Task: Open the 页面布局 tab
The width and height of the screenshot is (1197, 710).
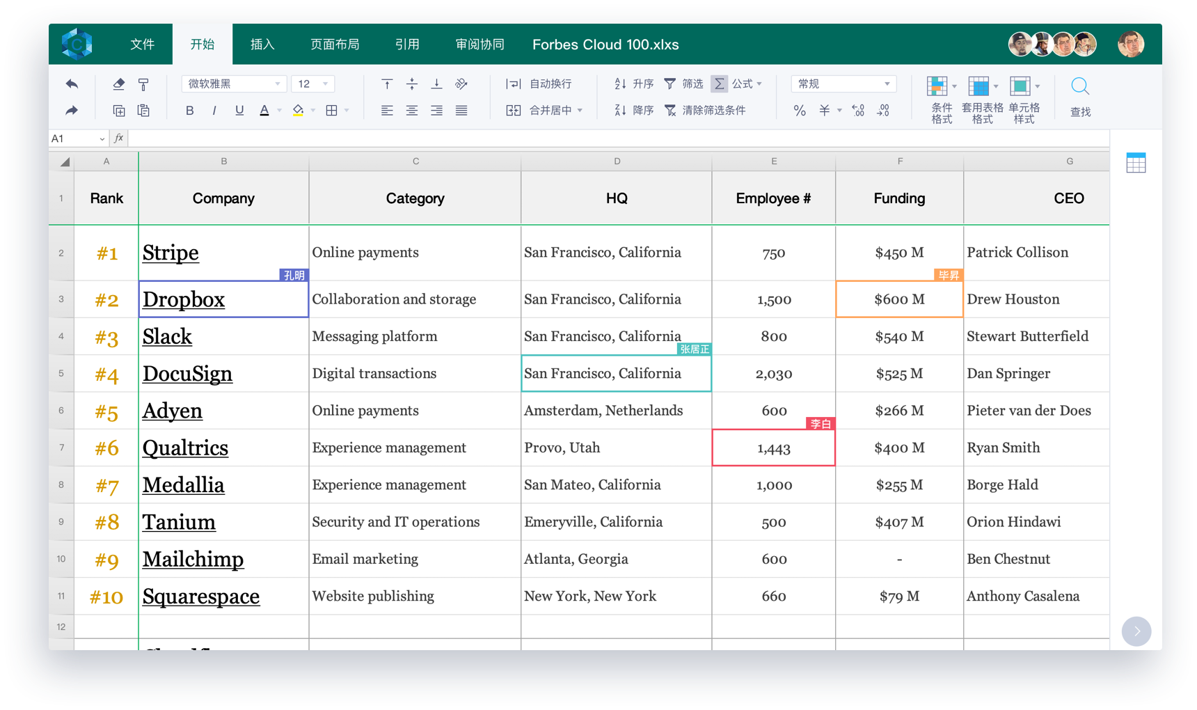Action: coord(335,45)
